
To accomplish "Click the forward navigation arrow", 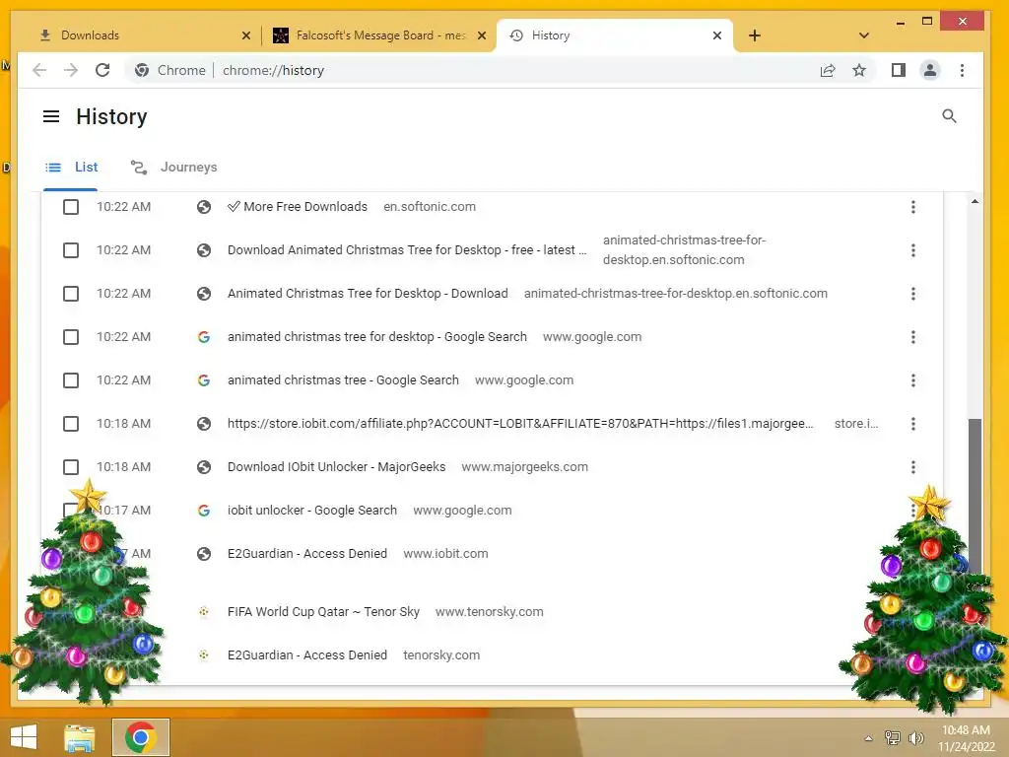I will click(x=71, y=70).
